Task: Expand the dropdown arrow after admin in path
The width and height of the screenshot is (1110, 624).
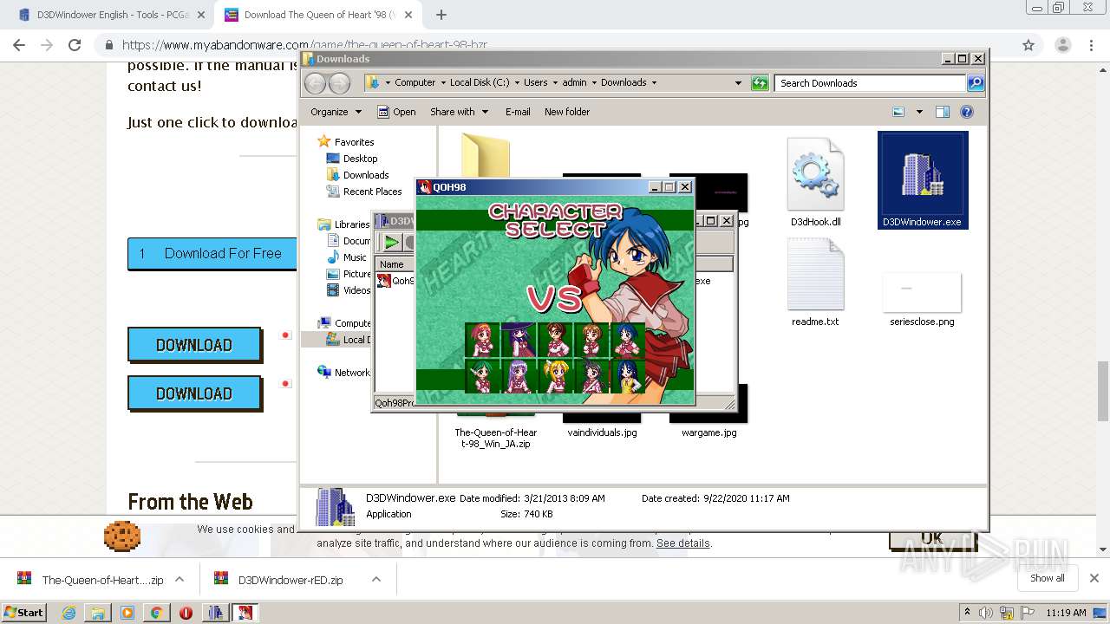Action: [593, 83]
